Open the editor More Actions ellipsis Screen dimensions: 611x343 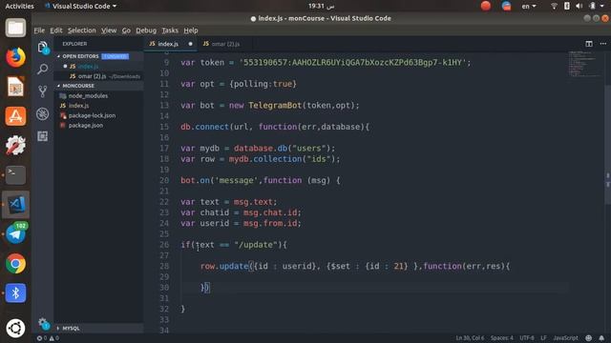[603, 44]
